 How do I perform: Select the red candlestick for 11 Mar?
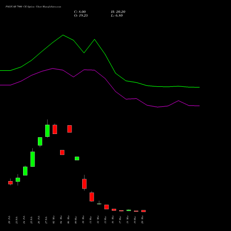92,197
